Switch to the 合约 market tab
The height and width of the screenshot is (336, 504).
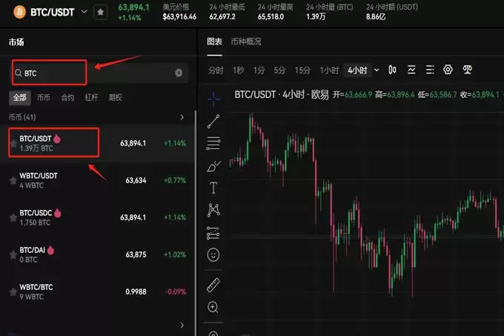tap(67, 97)
